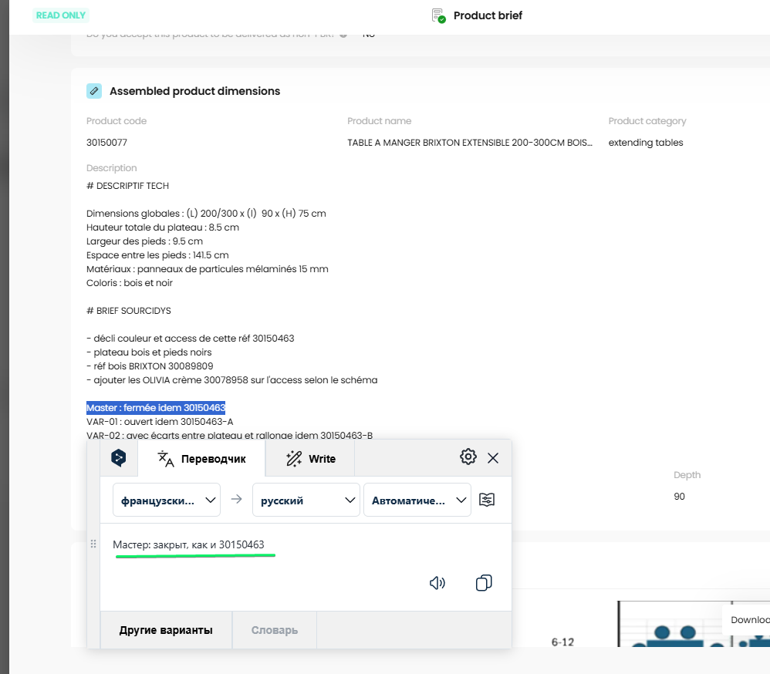Open the glossary icon beside formality dropdown

pyautogui.click(x=487, y=500)
